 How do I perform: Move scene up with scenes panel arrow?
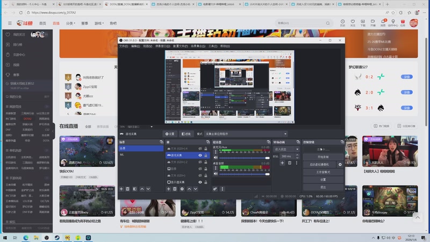click(x=142, y=189)
